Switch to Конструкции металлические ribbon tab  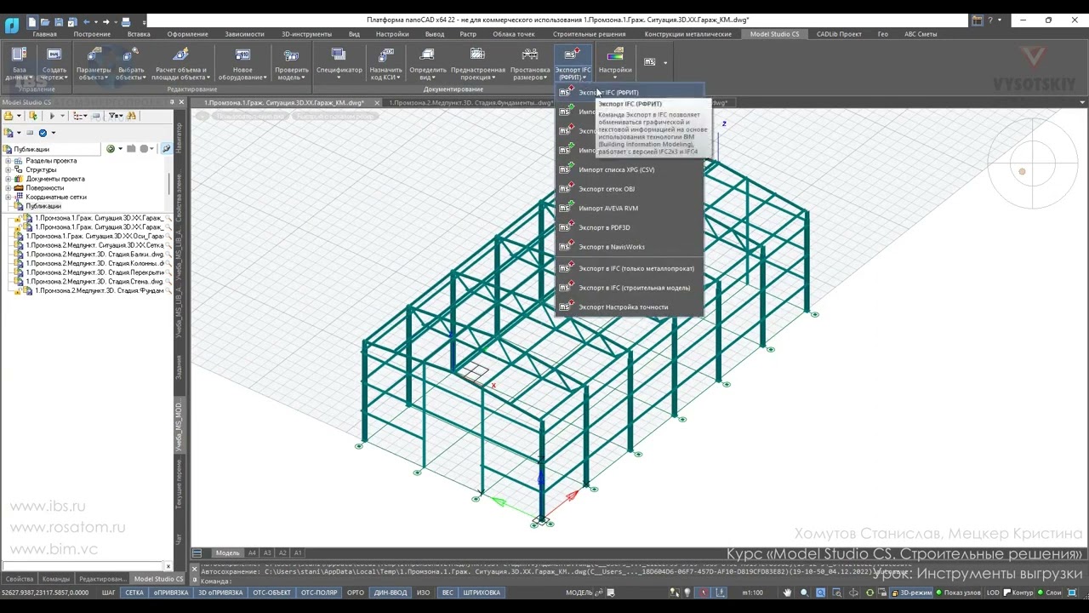[687, 34]
